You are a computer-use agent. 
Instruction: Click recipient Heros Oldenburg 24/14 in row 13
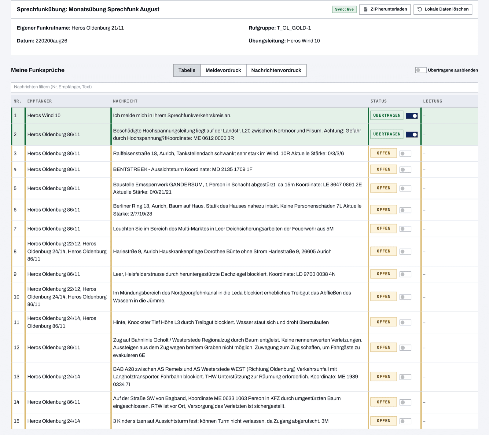pyautogui.click(x=53, y=377)
